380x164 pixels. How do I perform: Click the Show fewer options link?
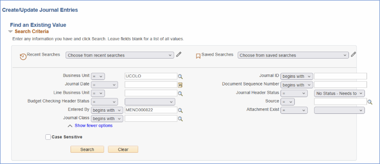click(93, 126)
